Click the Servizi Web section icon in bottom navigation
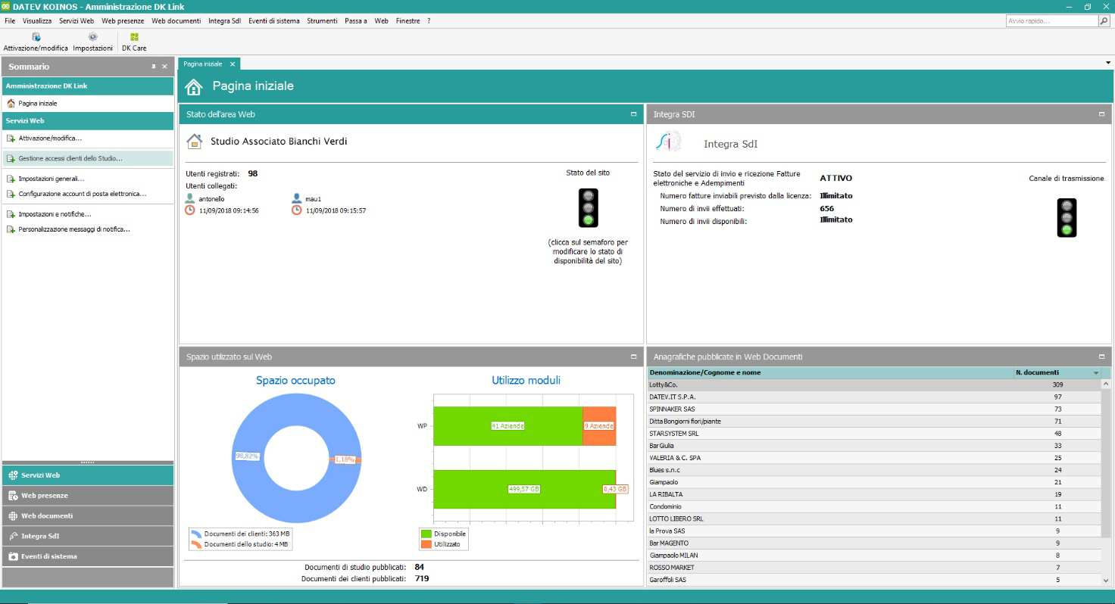The image size is (1115, 604). click(x=14, y=475)
